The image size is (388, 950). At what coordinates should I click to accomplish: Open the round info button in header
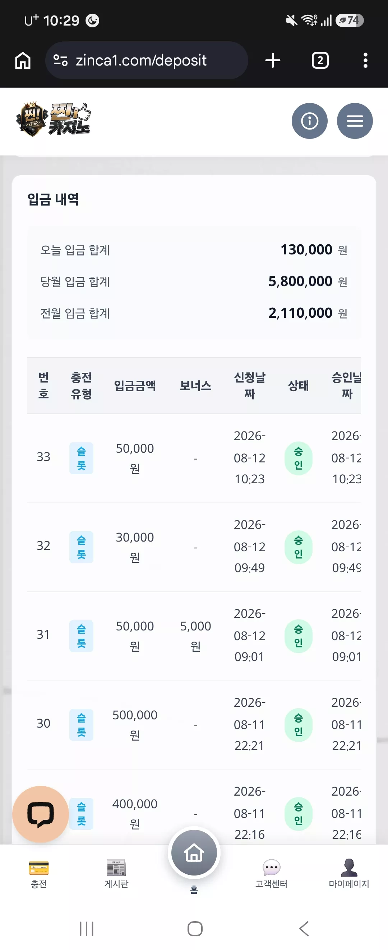(310, 121)
